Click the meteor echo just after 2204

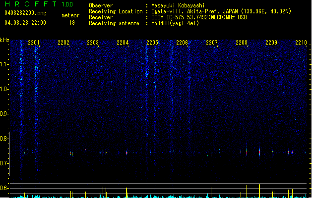tap(126, 153)
